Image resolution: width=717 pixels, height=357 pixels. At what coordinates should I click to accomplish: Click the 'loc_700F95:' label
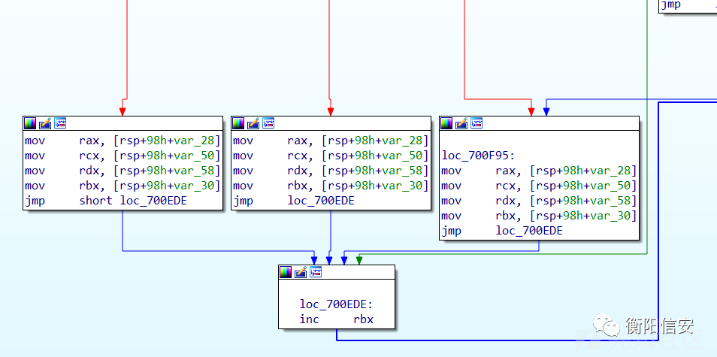478,156
